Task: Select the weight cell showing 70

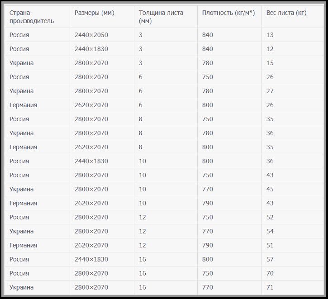Action: click(270, 273)
